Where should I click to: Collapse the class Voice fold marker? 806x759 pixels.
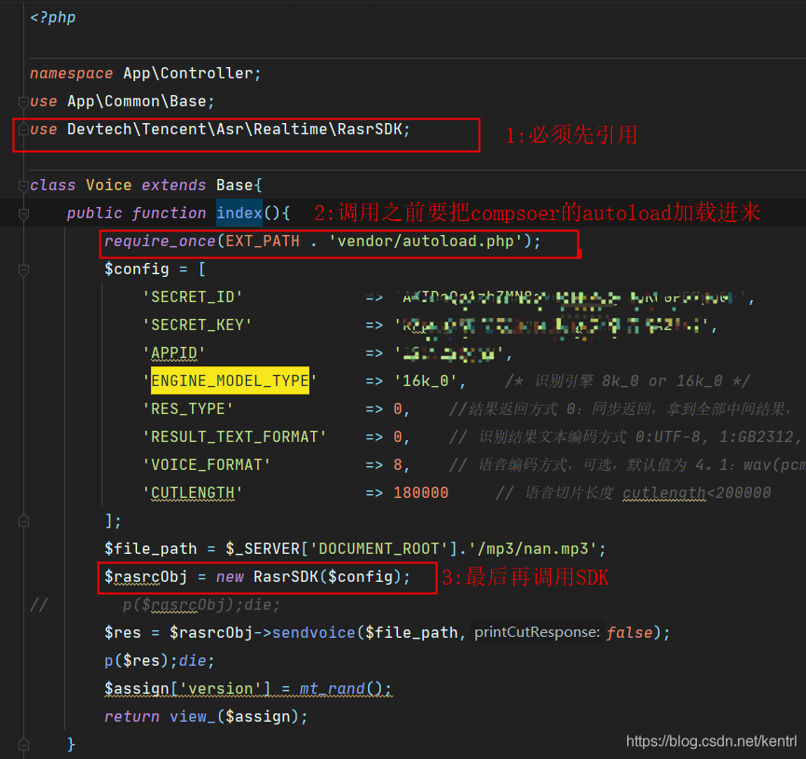[x=23, y=186]
